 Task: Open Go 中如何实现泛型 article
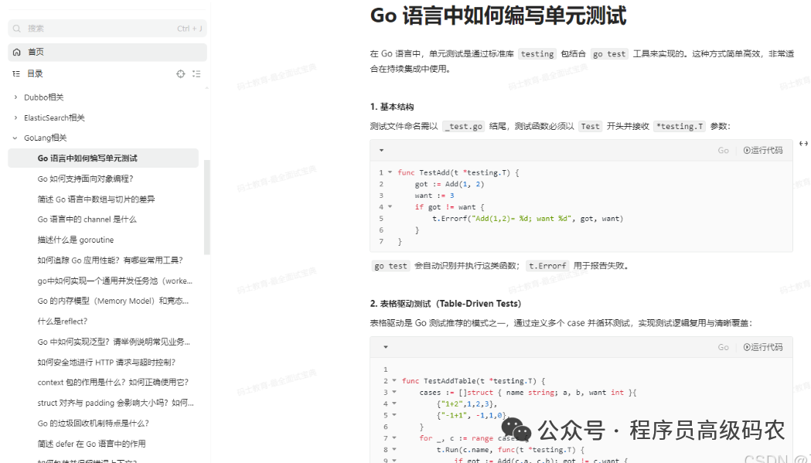coord(114,342)
